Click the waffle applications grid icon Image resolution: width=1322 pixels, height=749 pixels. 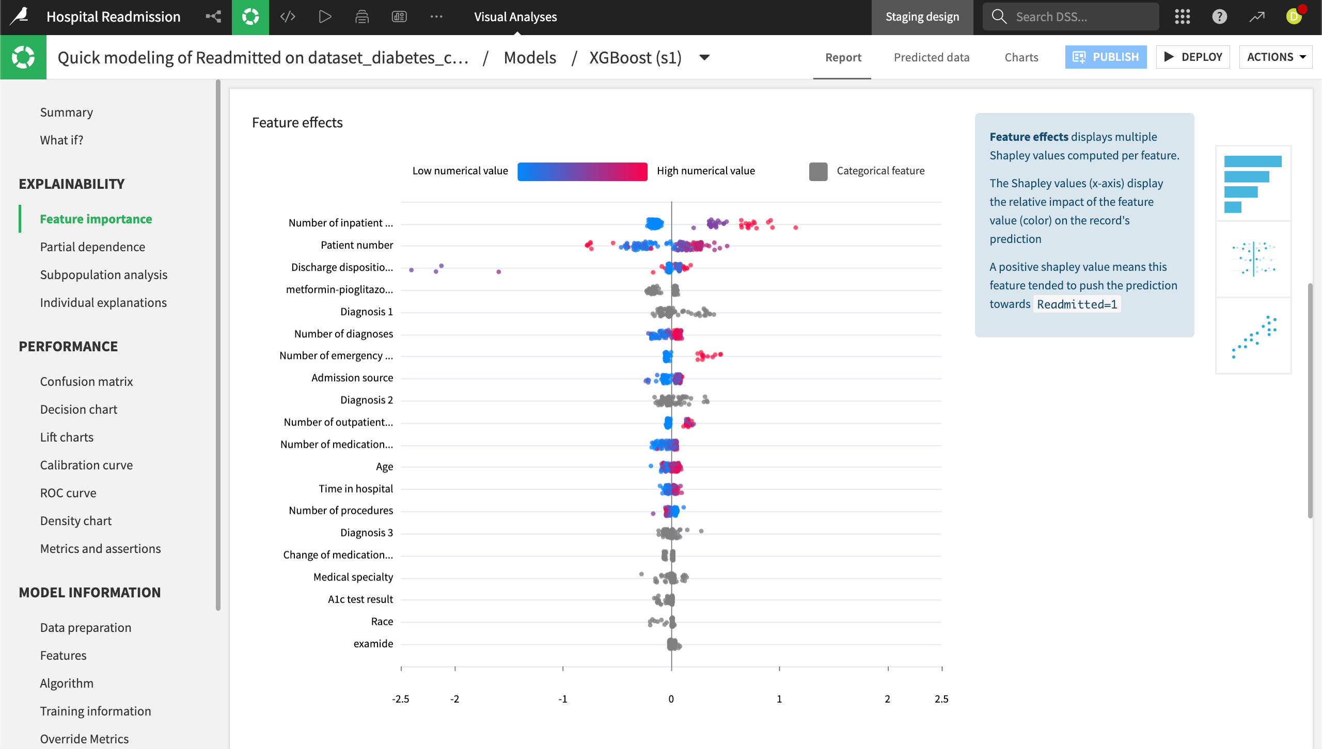(1182, 17)
